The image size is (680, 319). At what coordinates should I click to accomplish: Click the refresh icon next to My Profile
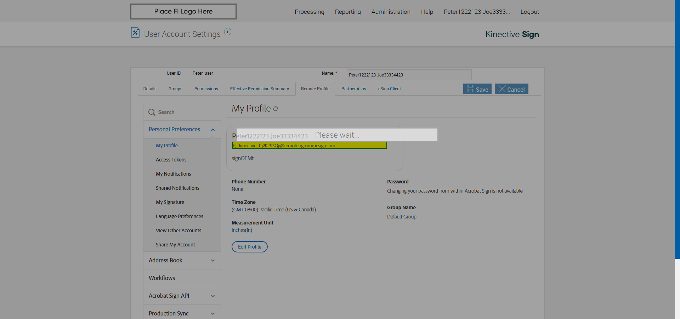pos(276,109)
